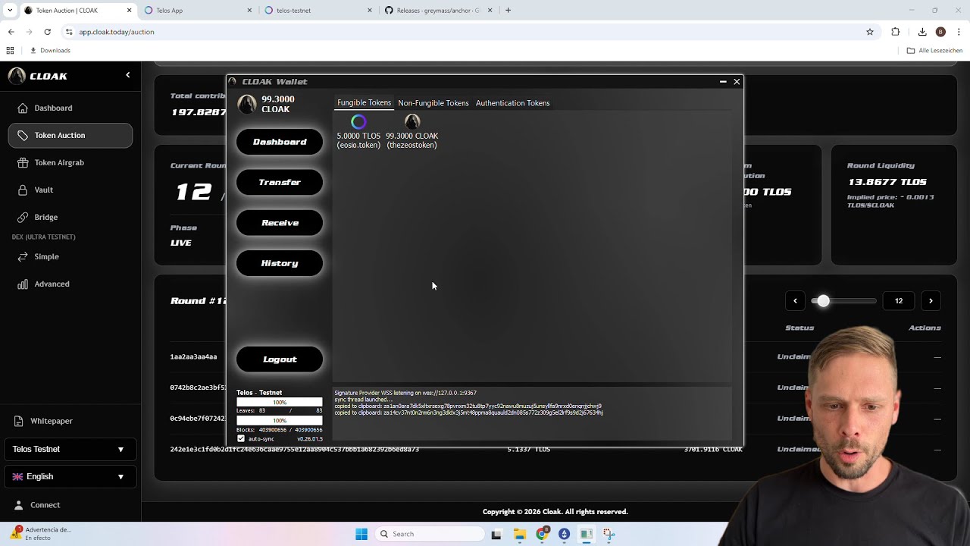Open the Downloads bookmark
Screen dimensions: 970x546
point(50,51)
